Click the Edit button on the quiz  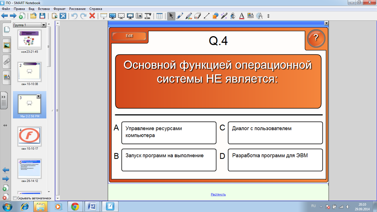[x=129, y=36]
